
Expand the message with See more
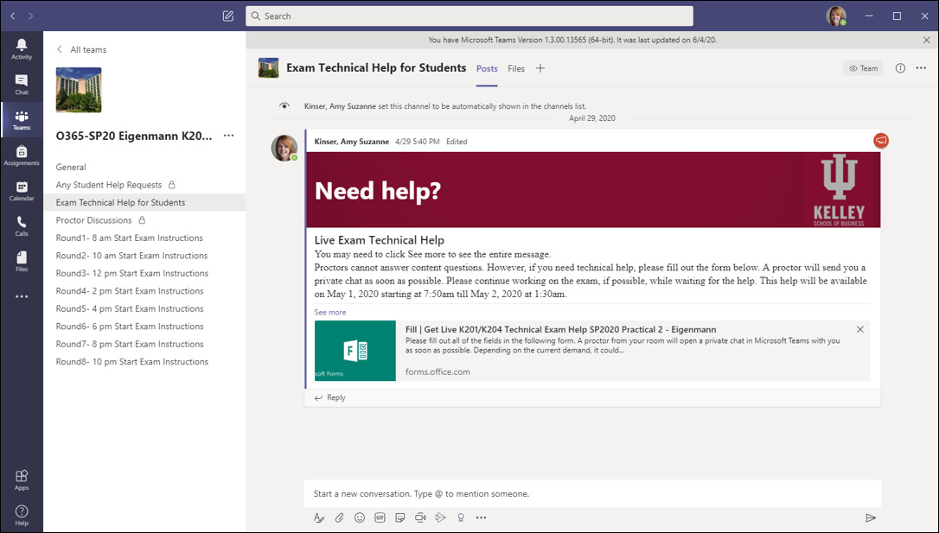pos(330,312)
